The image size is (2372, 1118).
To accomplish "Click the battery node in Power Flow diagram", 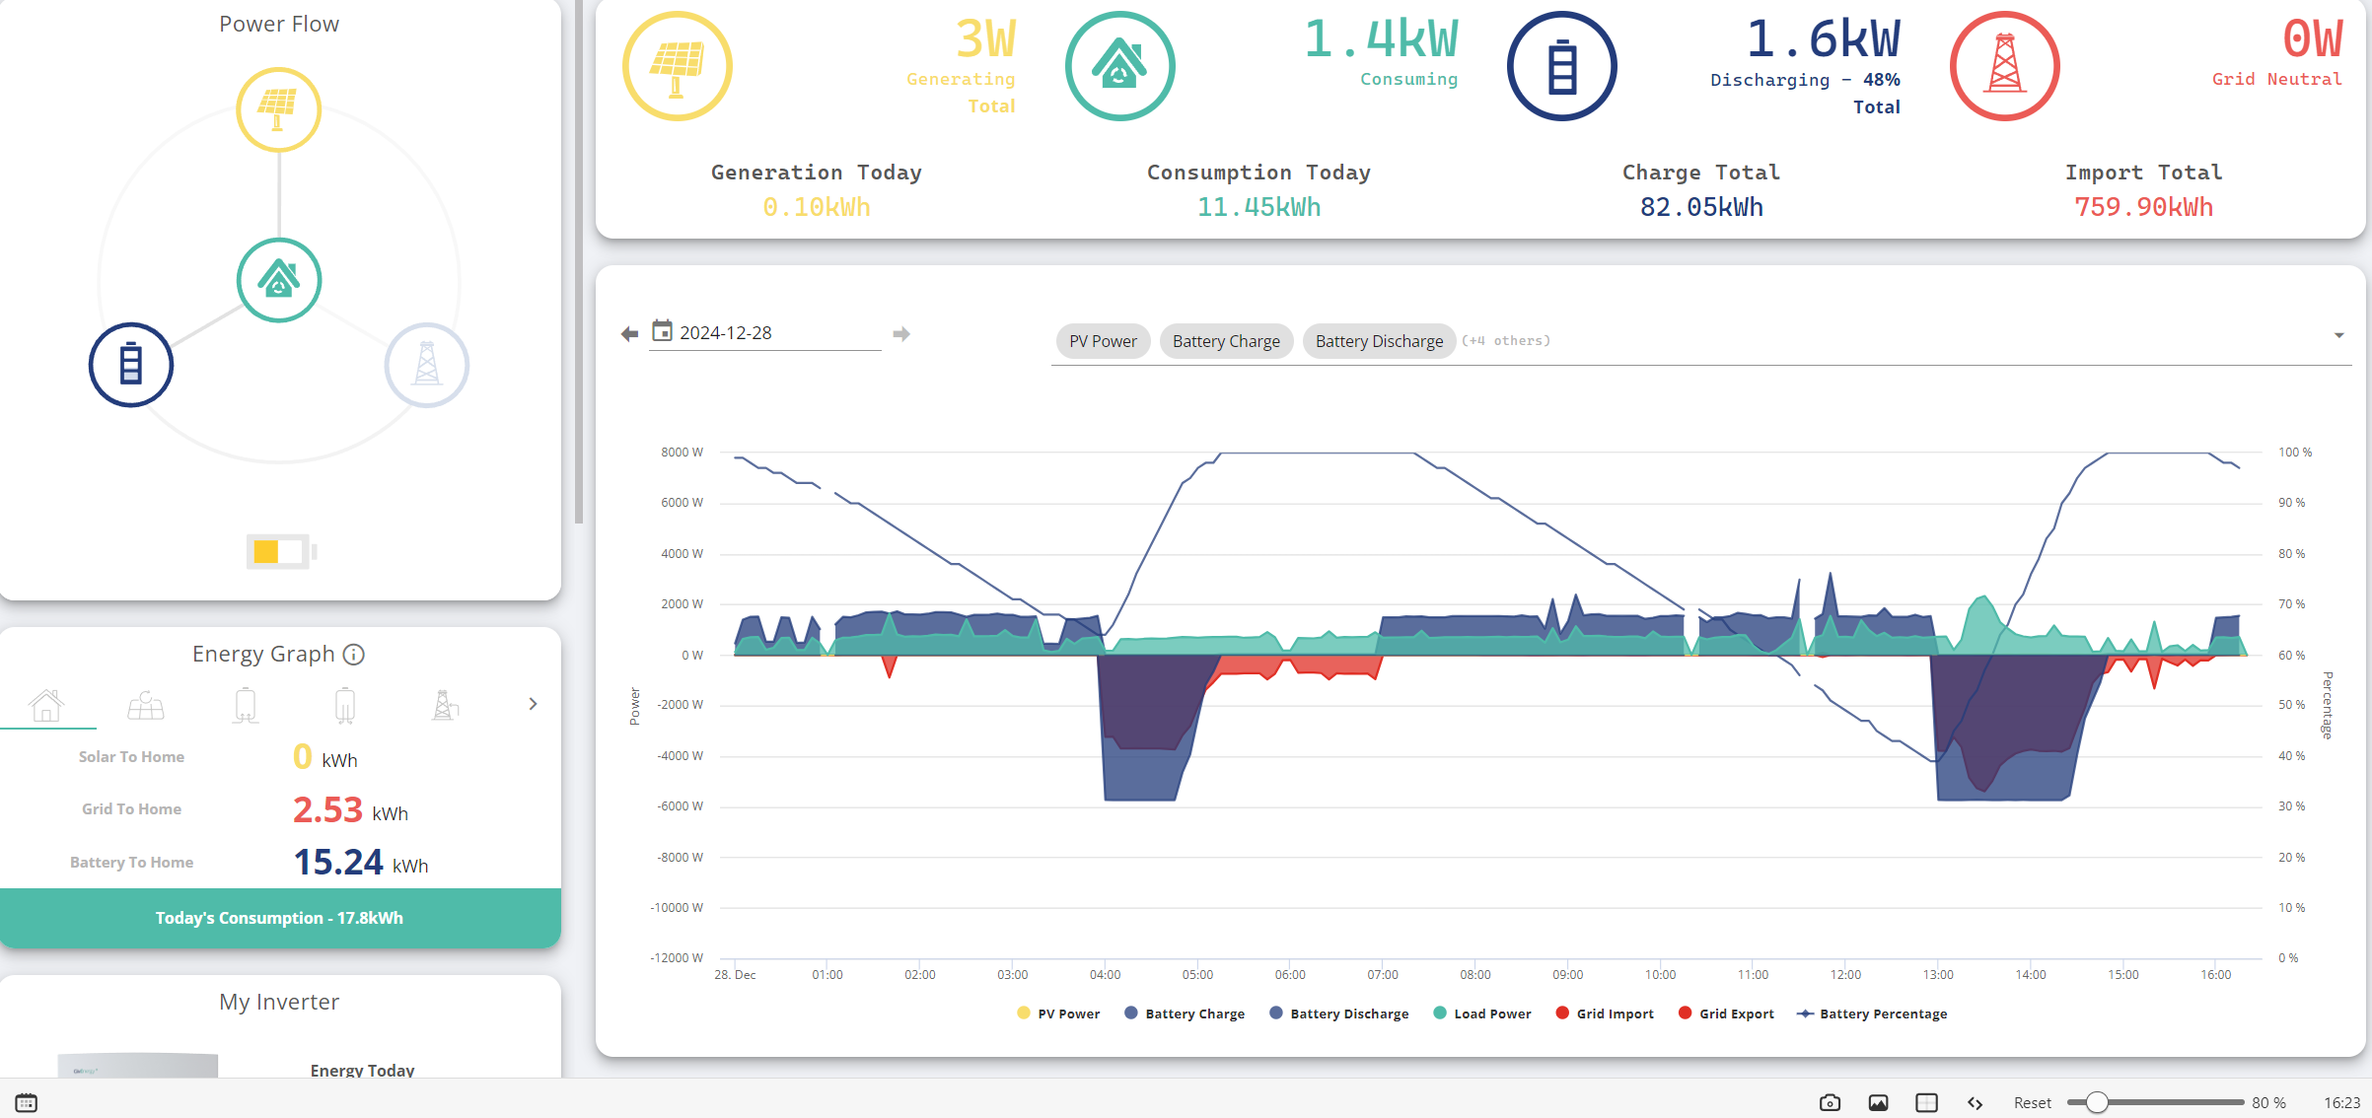I will (x=131, y=365).
